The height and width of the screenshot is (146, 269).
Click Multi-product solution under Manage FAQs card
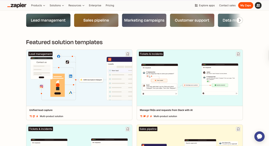point(165,116)
